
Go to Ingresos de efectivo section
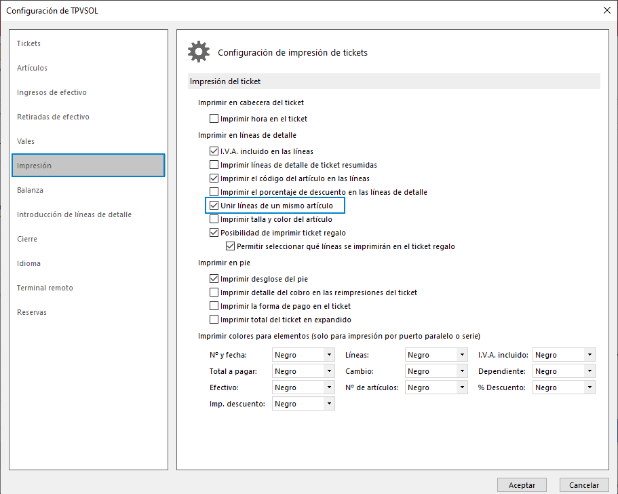[88, 92]
